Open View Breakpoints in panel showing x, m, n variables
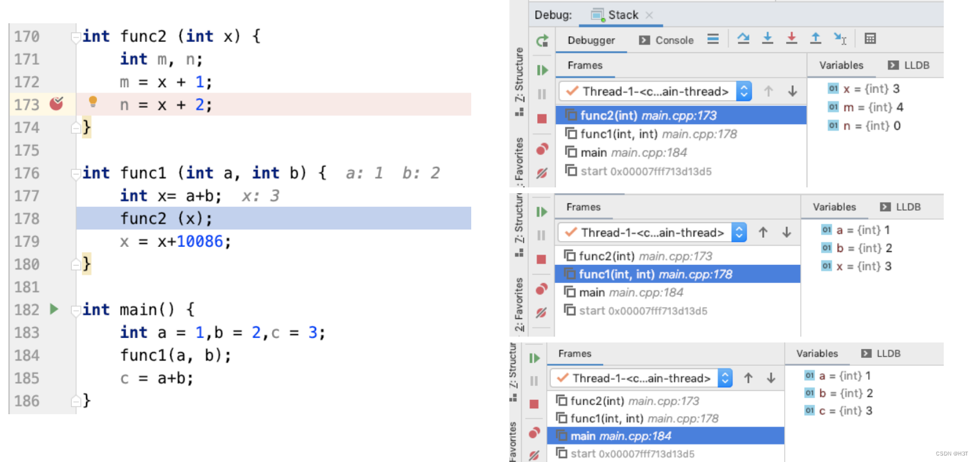Image resolution: width=978 pixels, height=462 pixels. (x=542, y=149)
